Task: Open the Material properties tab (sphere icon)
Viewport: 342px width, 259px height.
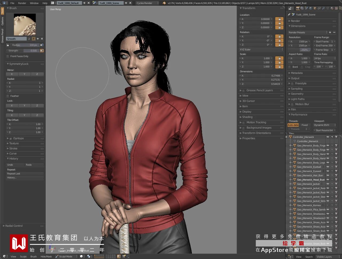Action: tap(332, 9)
